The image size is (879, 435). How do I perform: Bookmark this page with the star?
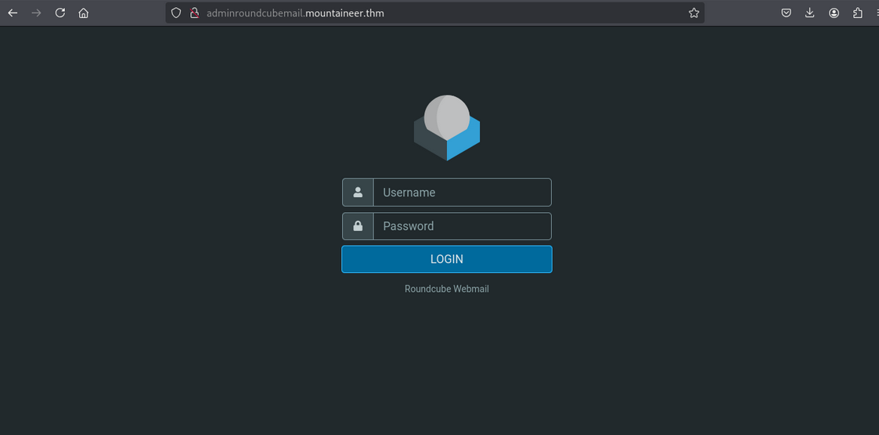click(x=693, y=13)
